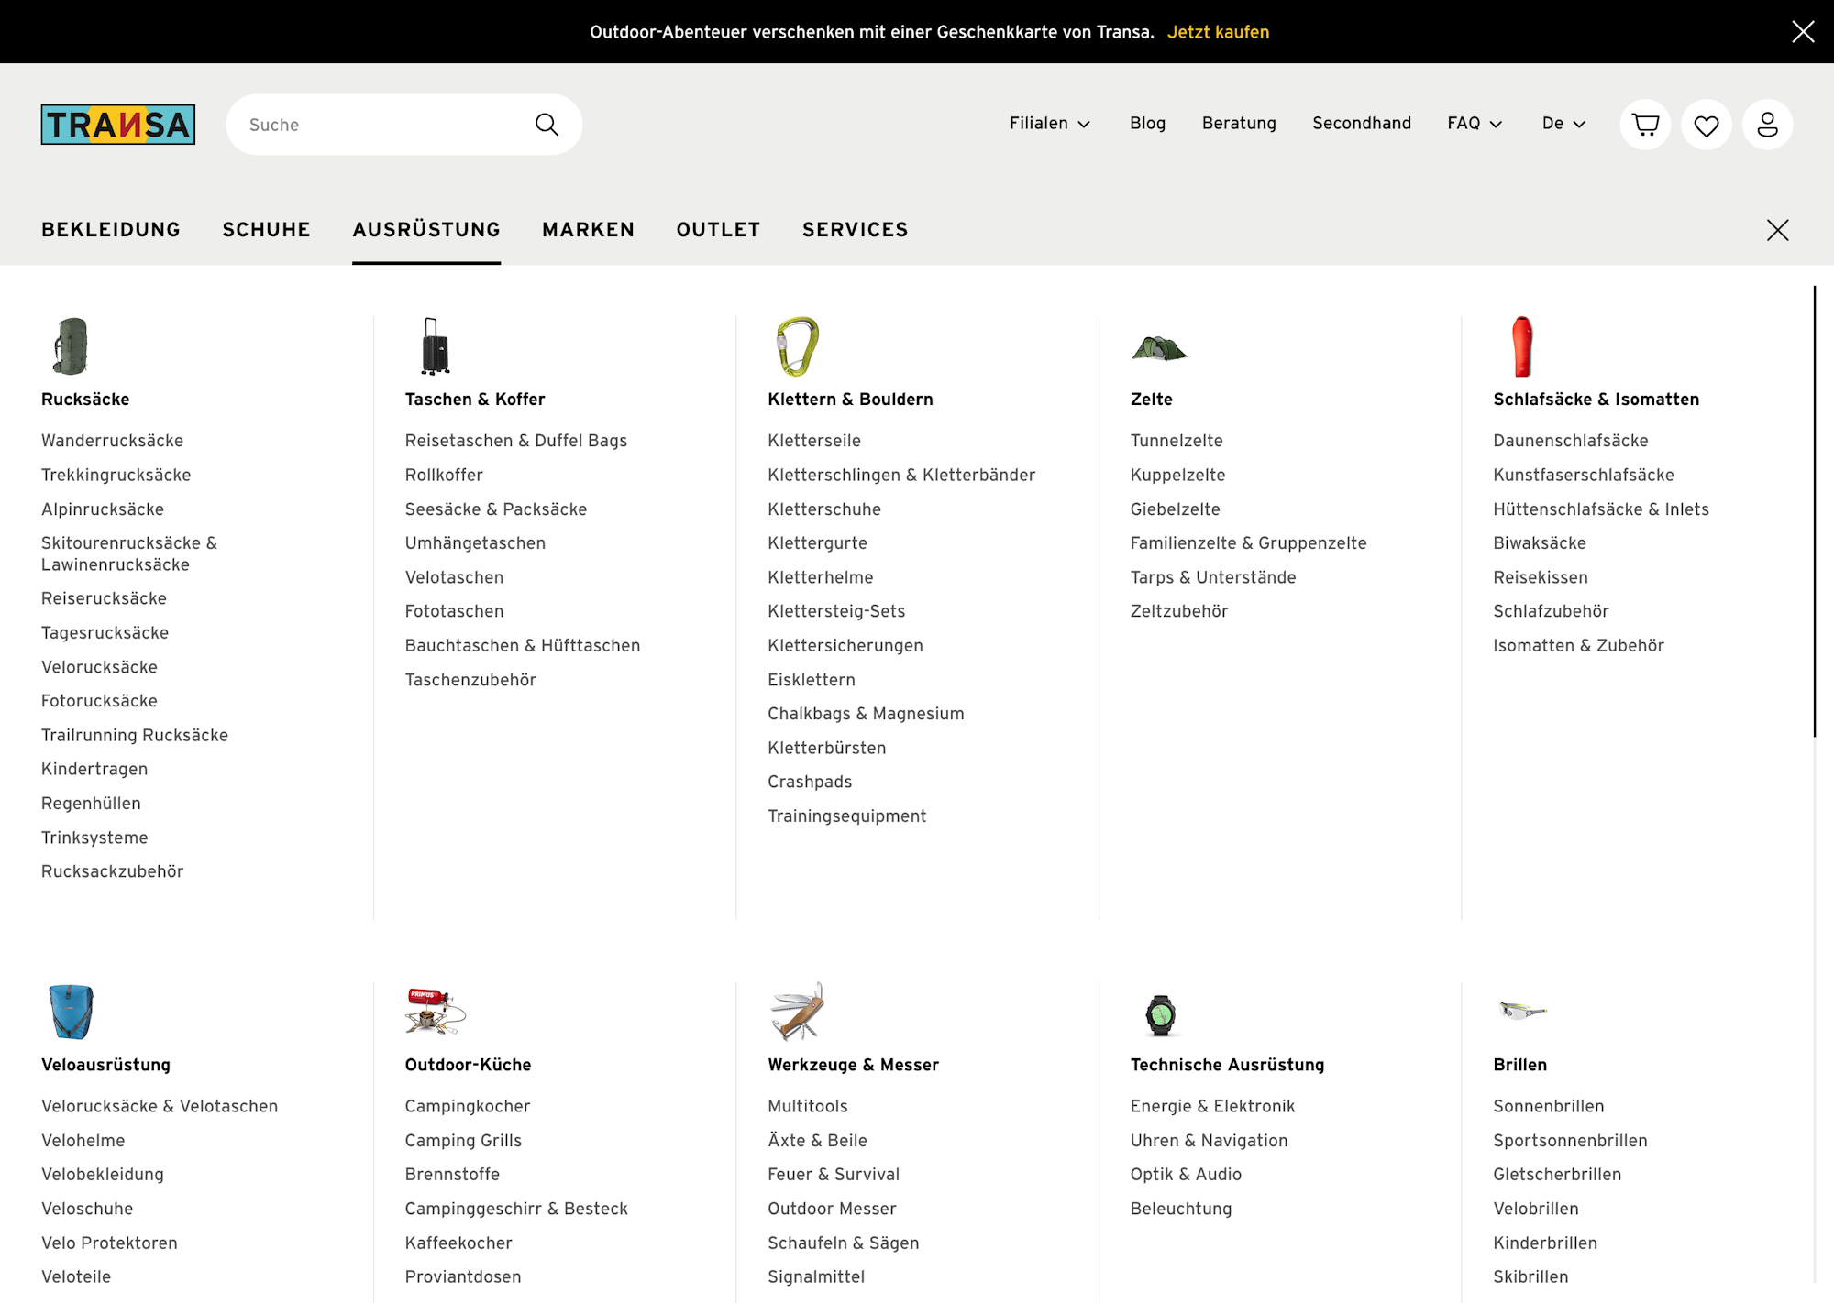1834x1303 pixels.
Task: Select Kletterseile
Action: (814, 441)
